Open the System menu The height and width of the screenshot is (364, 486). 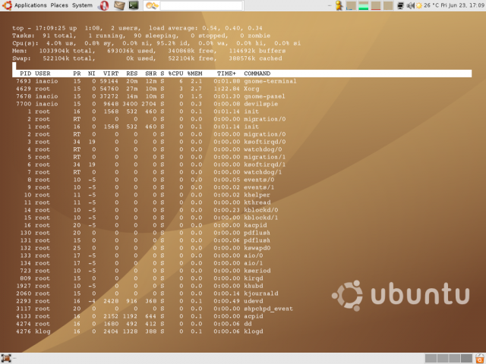[x=82, y=5]
